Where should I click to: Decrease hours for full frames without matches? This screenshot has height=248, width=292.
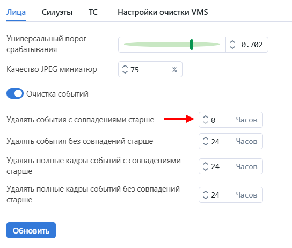(x=206, y=197)
